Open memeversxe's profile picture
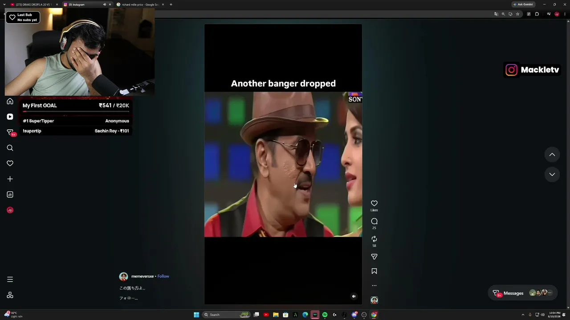The image size is (570, 320). click(x=123, y=276)
